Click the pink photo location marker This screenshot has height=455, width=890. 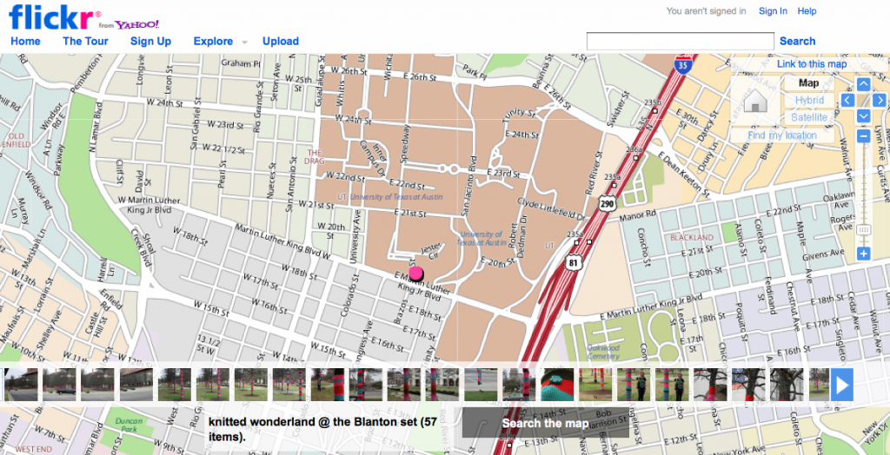click(416, 274)
